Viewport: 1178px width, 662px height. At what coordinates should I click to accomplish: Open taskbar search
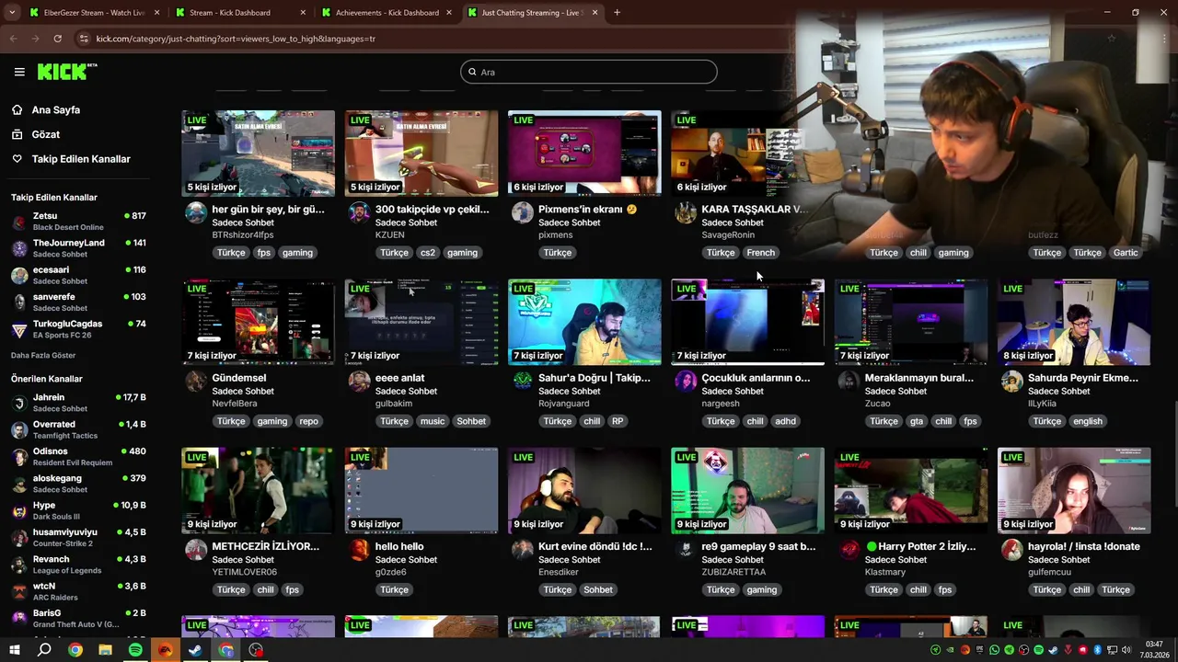click(x=44, y=650)
